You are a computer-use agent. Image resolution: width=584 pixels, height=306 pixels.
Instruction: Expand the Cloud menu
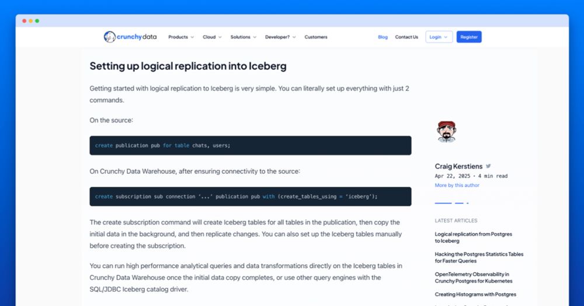click(212, 37)
